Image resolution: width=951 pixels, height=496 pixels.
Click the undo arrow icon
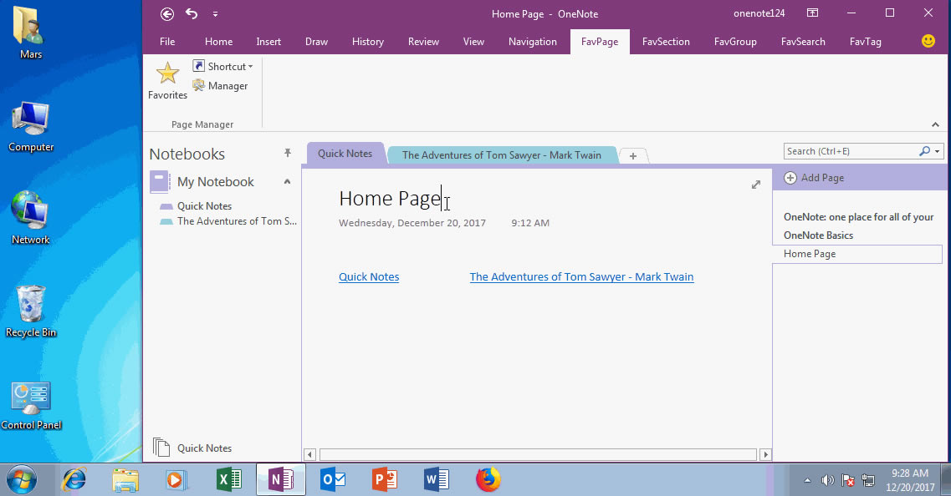tap(192, 13)
